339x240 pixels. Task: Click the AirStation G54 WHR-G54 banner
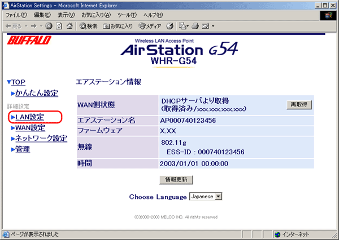click(x=179, y=53)
